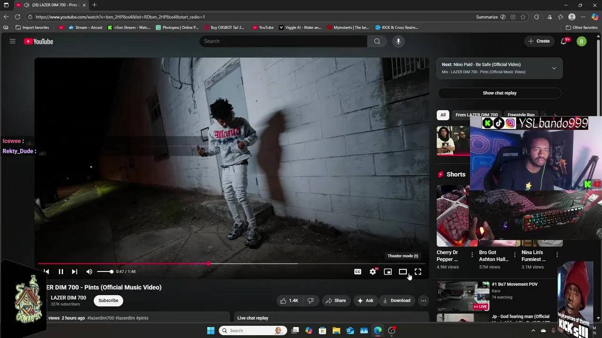Click the Ask button

pos(365,300)
